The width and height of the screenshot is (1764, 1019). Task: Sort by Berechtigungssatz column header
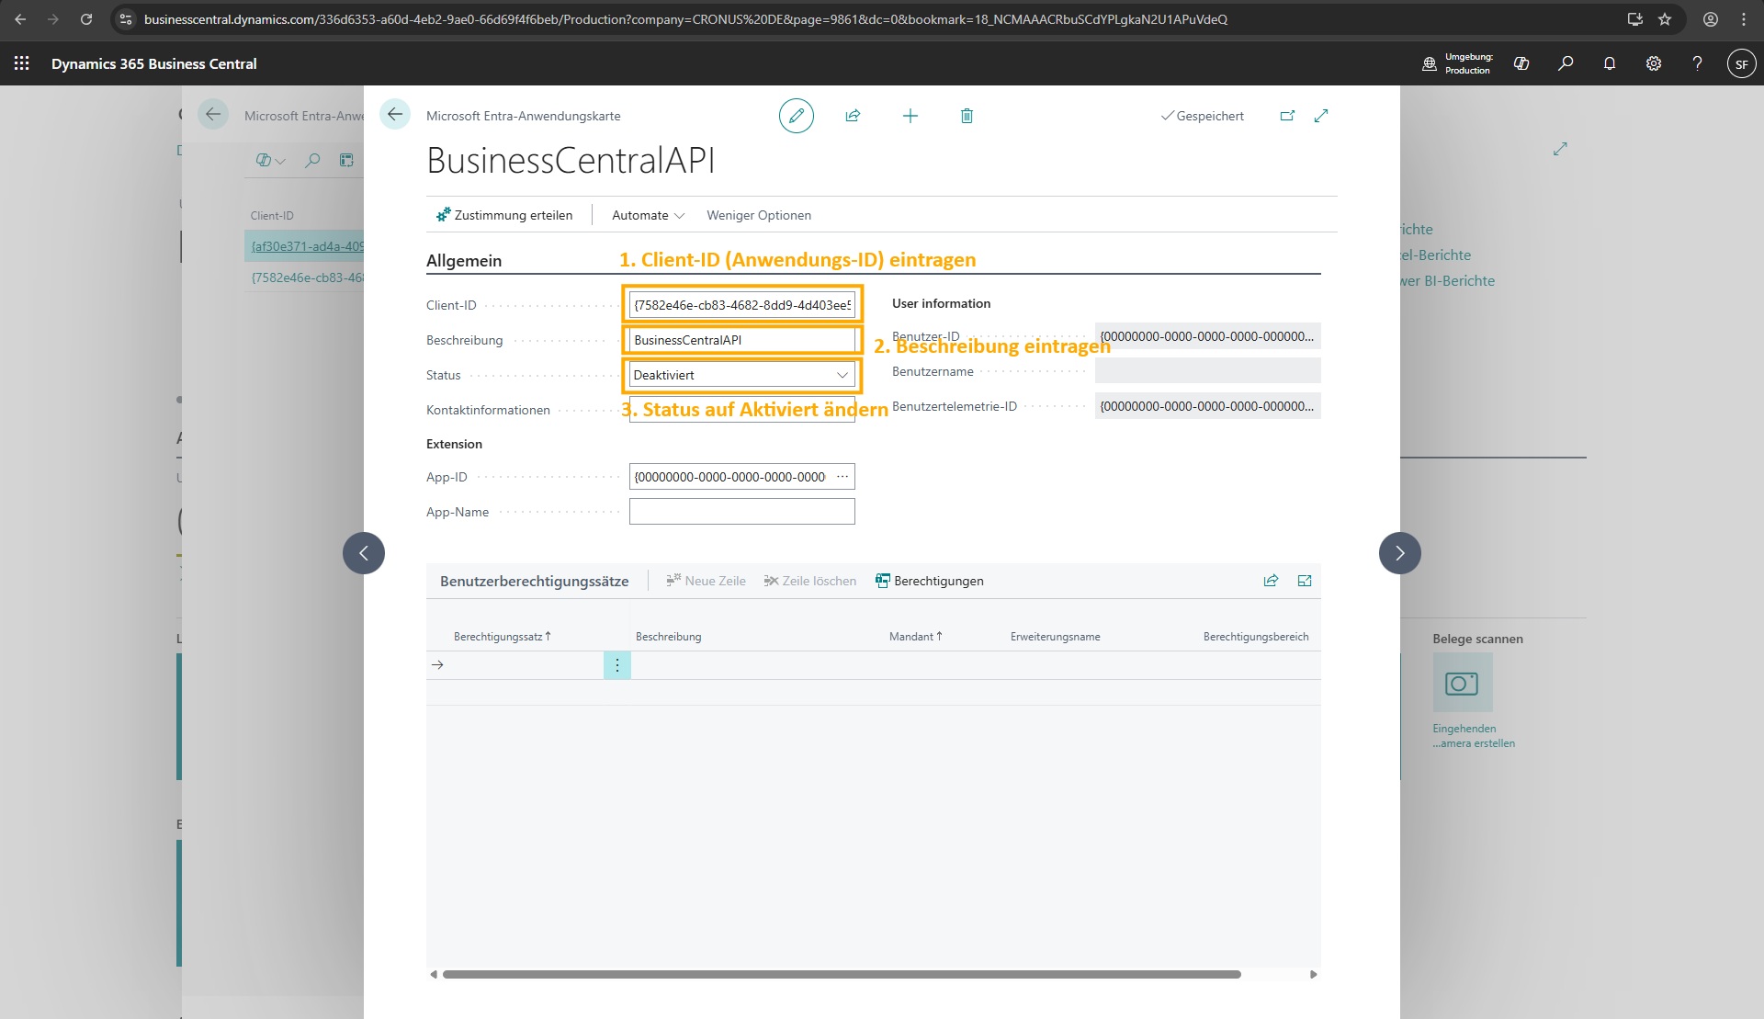coord(502,636)
